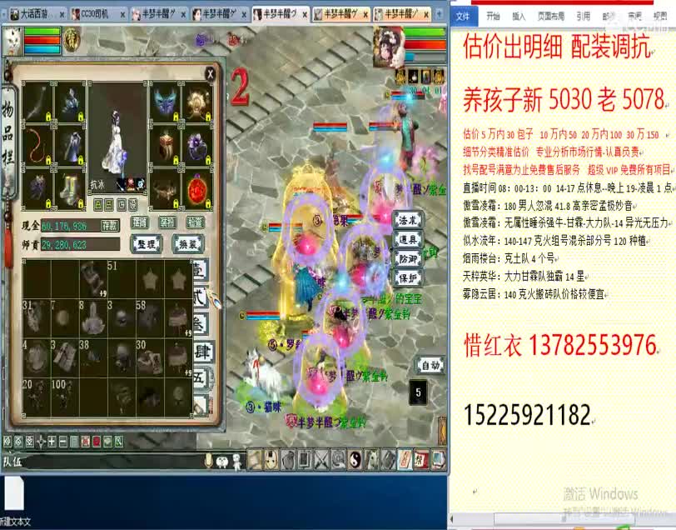Click the 存款 deposit button

[x=110, y=225]
